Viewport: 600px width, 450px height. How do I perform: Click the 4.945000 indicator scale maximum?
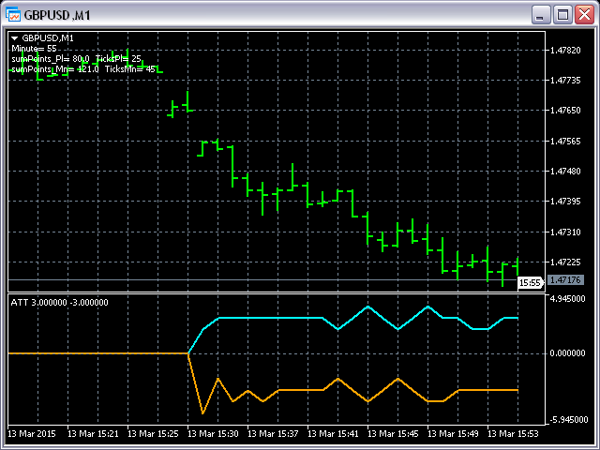(568, 299)
